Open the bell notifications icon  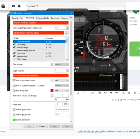coord(19,6)
